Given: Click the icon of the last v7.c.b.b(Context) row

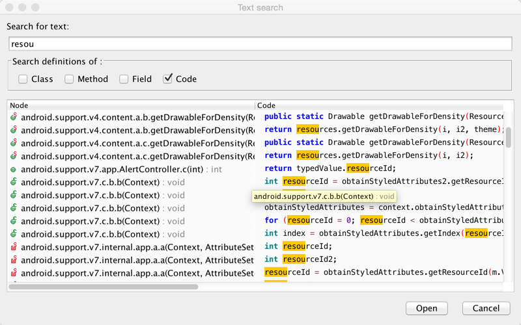Looking at the screenshot, I should click(x=14, y=234).
